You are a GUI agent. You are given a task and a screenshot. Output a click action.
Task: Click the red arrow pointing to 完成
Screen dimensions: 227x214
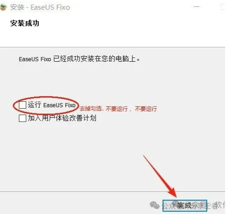160,176
